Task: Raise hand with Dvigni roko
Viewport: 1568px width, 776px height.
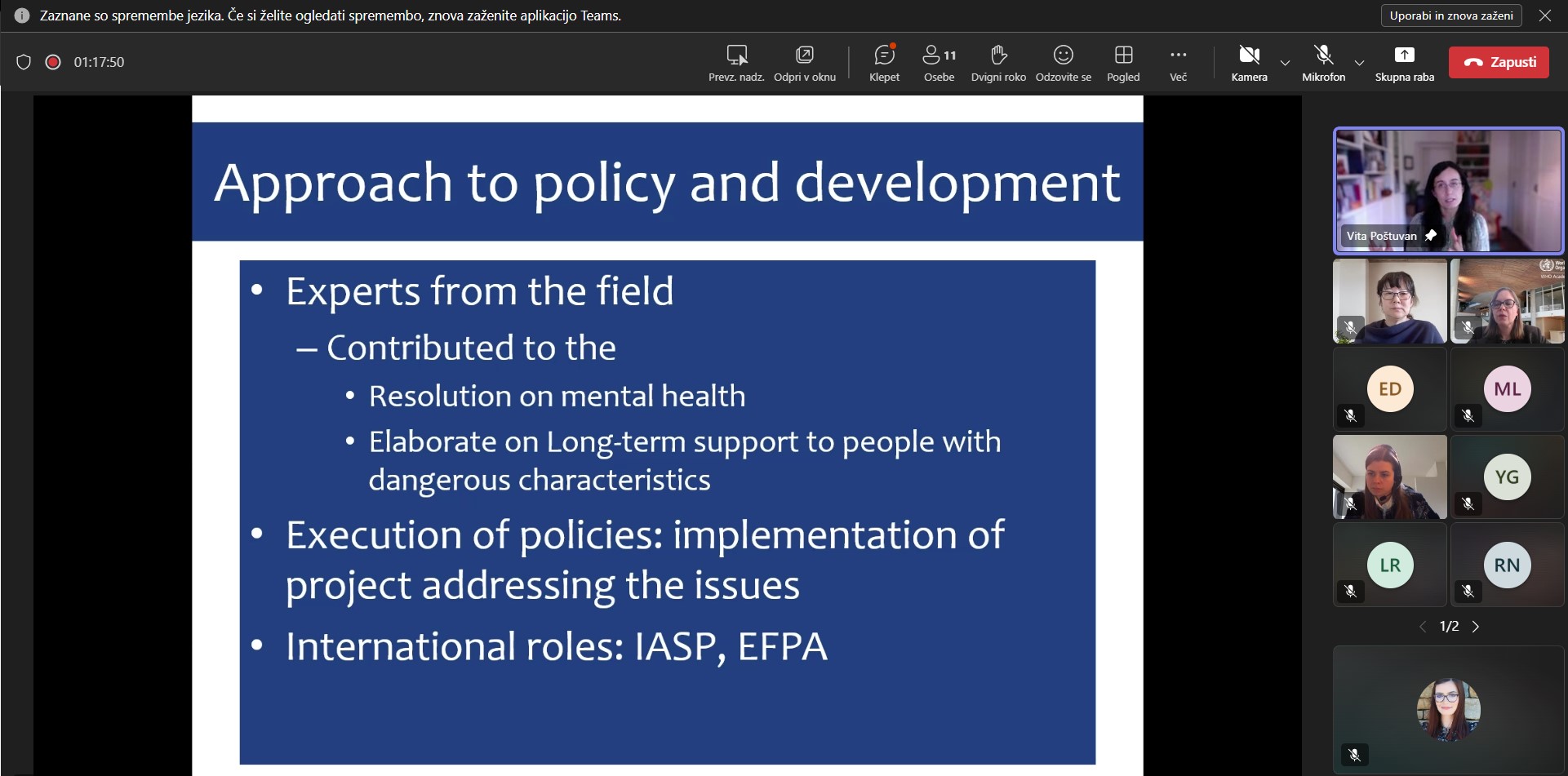Action: coord(998,63)
